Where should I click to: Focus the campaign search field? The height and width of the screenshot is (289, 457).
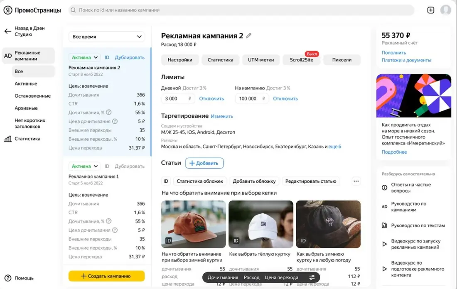[241, 10]
